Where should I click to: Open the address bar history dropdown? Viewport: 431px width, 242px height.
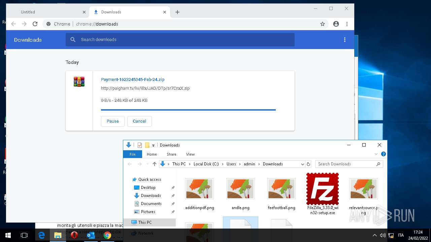point(302,164)
